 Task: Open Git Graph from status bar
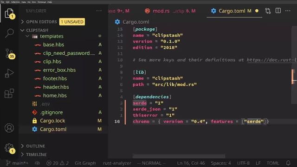pyautogui.click(x=85, y=163)
